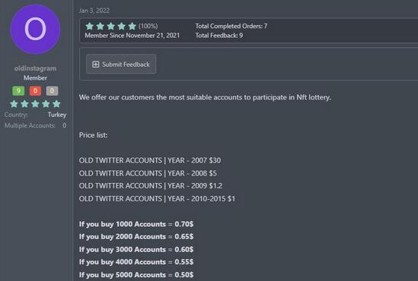Submit feedback via the Submit Feedback button
418x281 pixels.
pos(121,64)
